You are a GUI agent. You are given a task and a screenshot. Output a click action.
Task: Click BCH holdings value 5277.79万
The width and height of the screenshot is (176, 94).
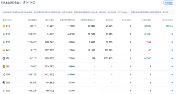pos(49,50)
